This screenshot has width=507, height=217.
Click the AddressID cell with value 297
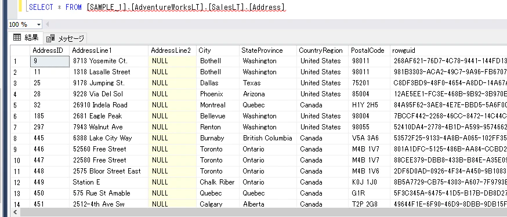pyautogui.click(x=50, y=127)
